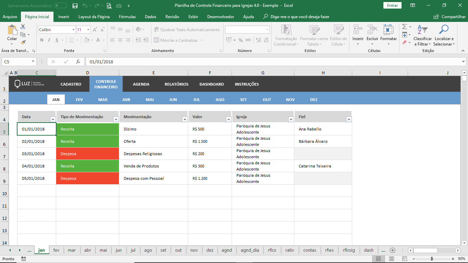Open Classificar e Filtrar sort icon
Viewport: 468px width, 263px height.
point(422,29)
